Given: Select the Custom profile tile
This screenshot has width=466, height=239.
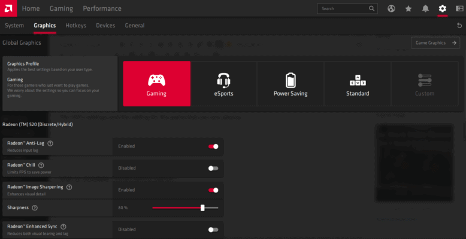Looking at the screenshot, I should click(x=425, y=84).
